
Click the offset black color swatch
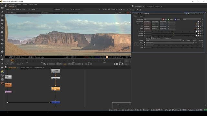tap(196, 34)
